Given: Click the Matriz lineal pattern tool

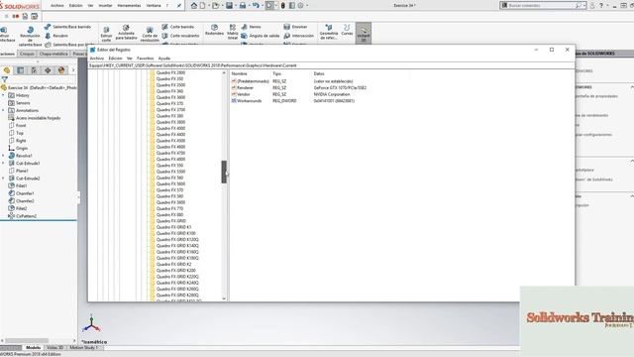Looking at the screenshot, I should tap(233, 33).
